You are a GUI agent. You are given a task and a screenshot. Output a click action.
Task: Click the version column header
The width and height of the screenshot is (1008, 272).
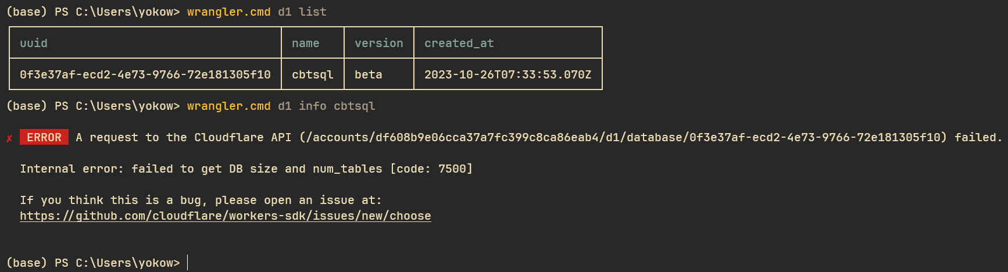(378, 43)
